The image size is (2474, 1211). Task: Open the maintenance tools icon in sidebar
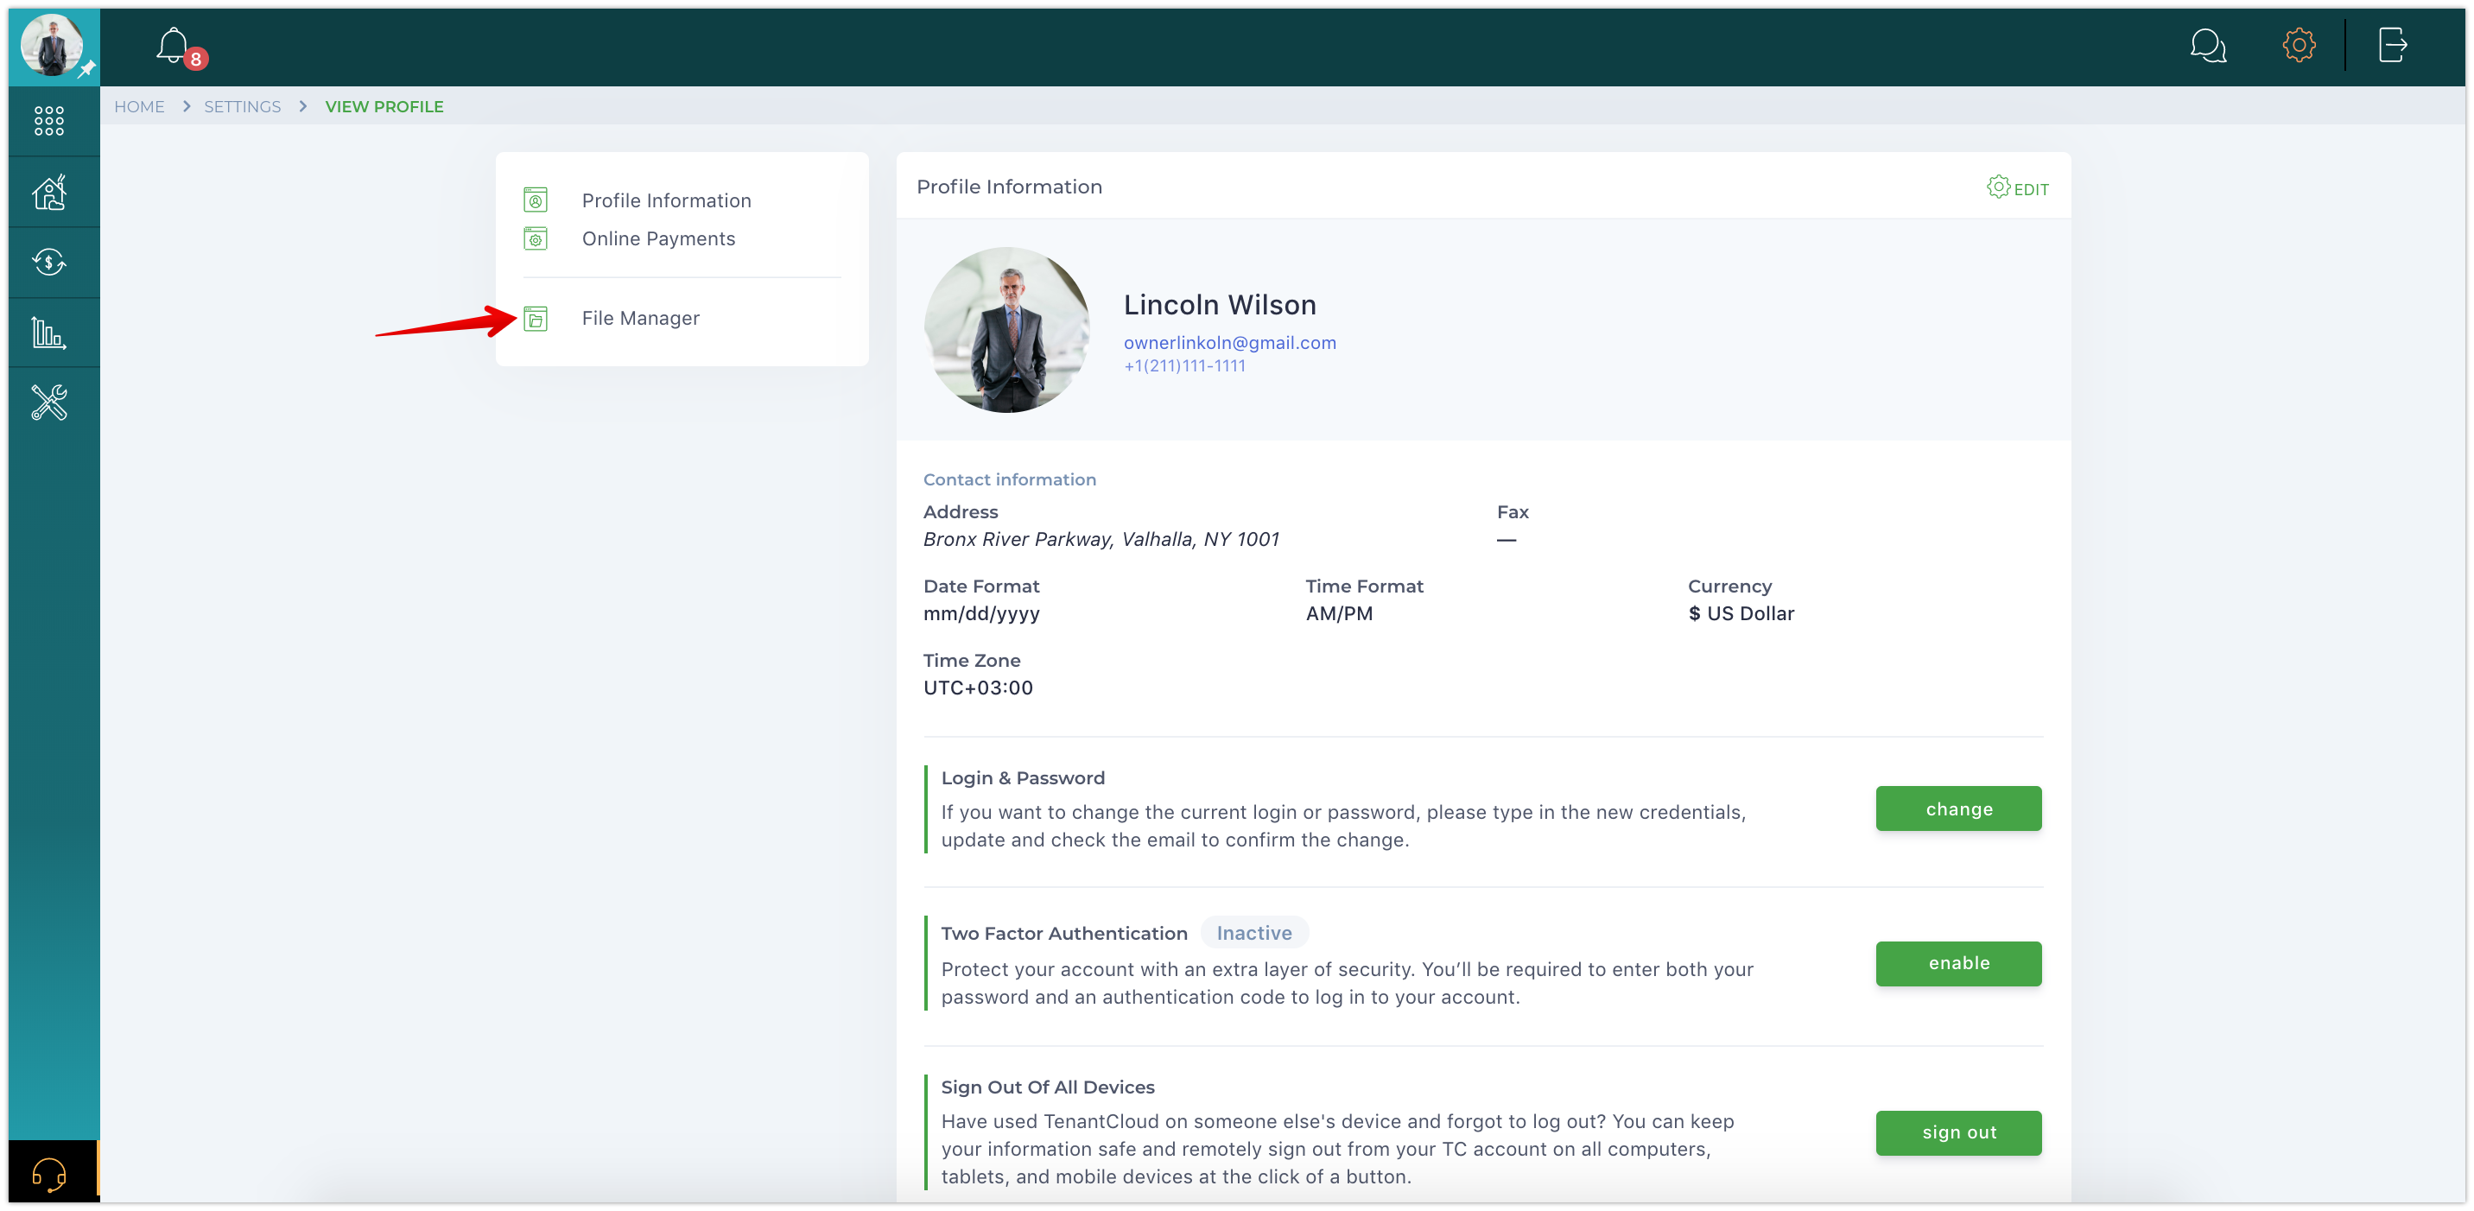pos(49,403)
